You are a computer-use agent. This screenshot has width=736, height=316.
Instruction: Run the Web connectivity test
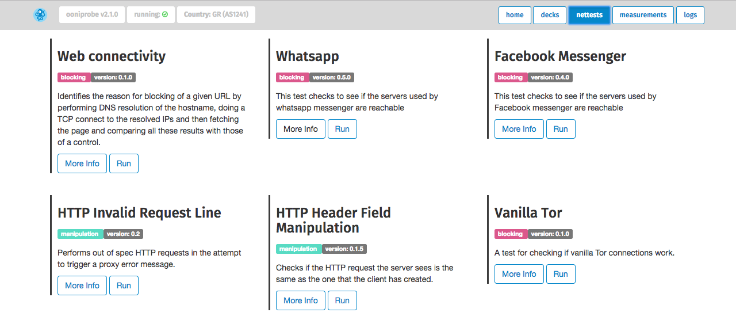tap(124, 163)
